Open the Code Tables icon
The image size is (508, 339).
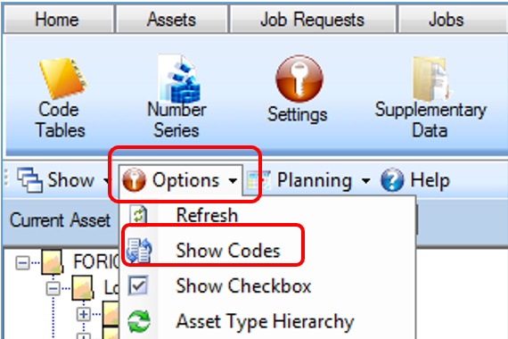[61, 78]
